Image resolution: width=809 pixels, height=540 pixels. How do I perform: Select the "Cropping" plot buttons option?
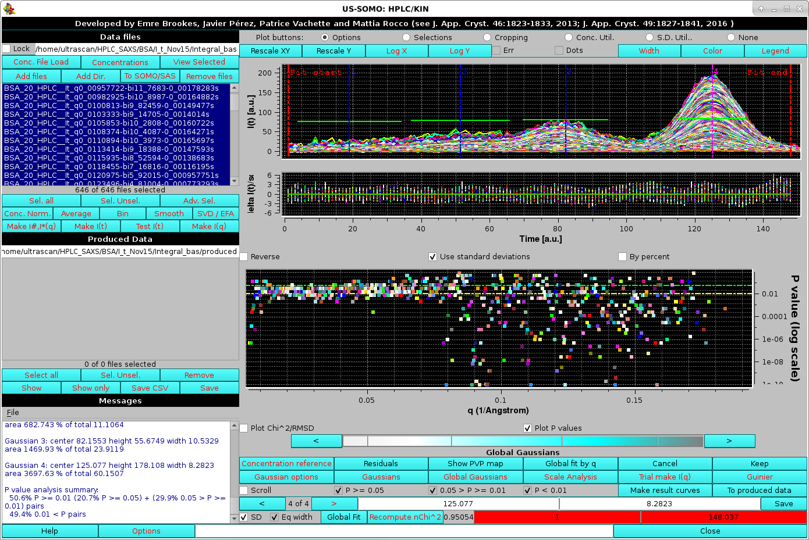click(487, 37)
